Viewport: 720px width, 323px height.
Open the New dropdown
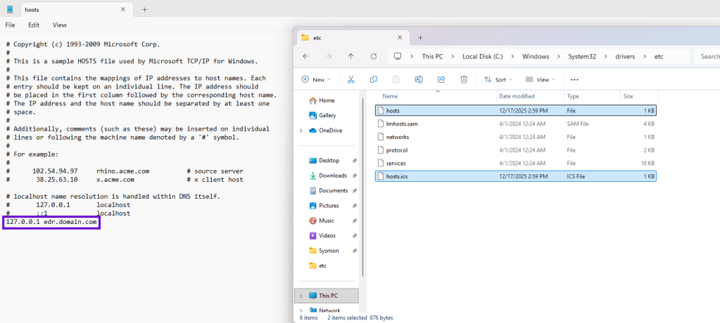[x=316, y=80]
